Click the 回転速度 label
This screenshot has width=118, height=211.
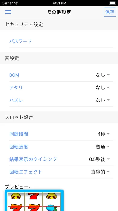19,147
